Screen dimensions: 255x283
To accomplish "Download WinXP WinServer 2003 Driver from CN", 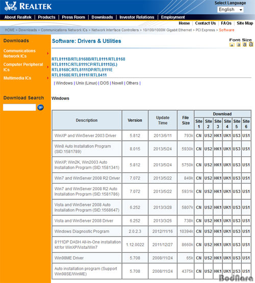I will (x=199, y=136).
